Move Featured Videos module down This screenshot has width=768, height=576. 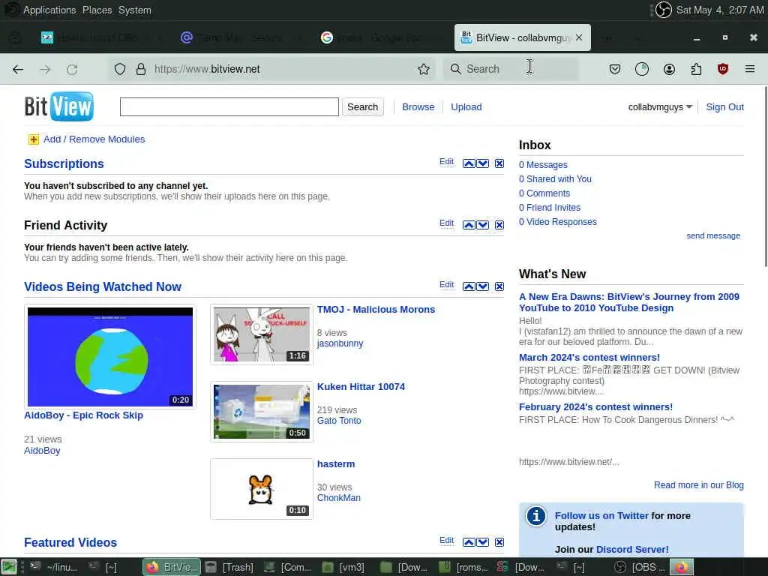tap(483, 542)
